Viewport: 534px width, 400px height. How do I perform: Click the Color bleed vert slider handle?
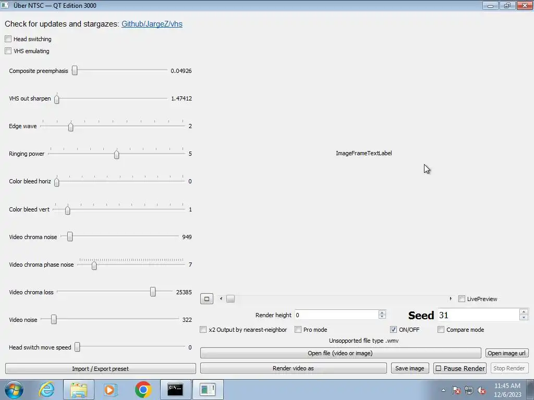click(67, 210)
